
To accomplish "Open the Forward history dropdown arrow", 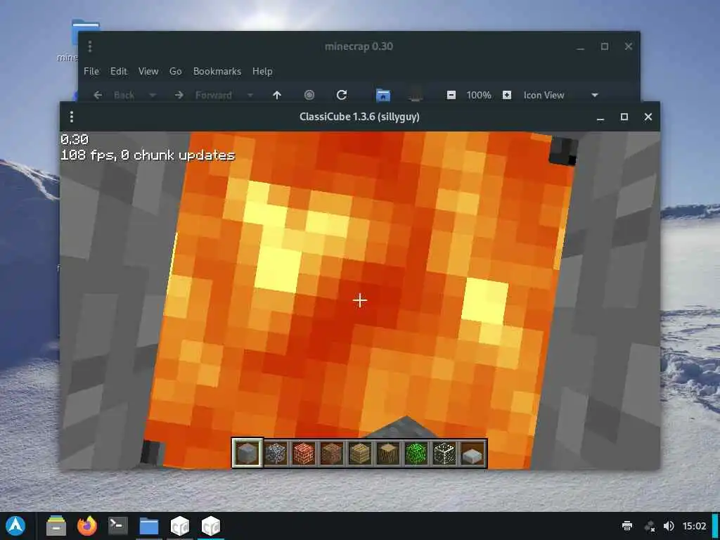I will (250, 95).
